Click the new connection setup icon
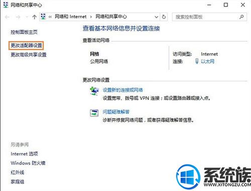The image size is (251, 191). (x=94, y=91)
